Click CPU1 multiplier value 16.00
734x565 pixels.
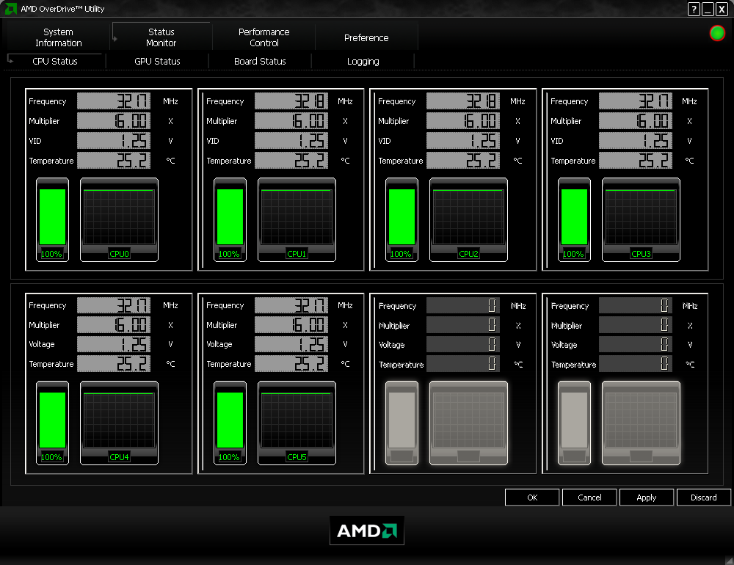point(291,121)
